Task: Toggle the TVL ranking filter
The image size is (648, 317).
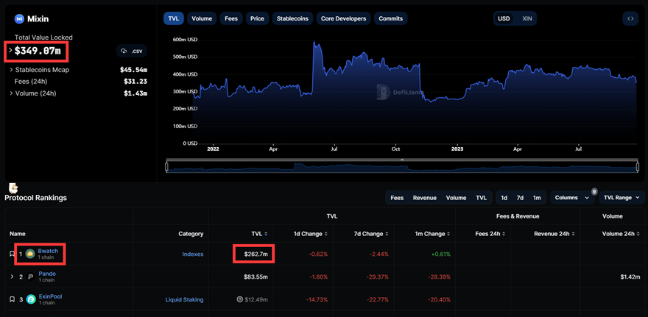Action: [481, 198]
